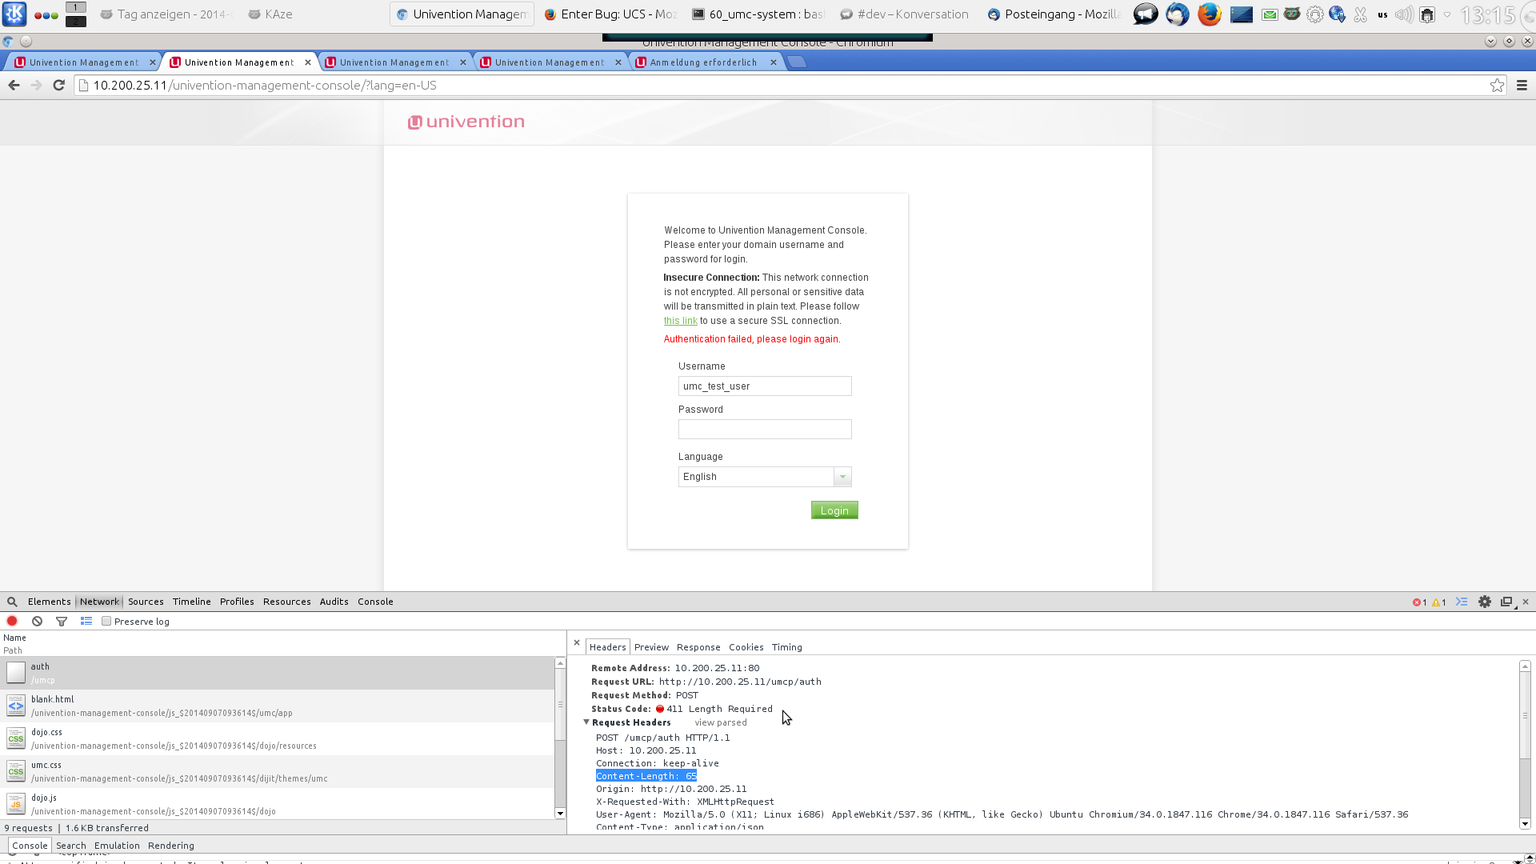This screenshot has height=864, width=1536.
Task: Follow the 'this link' SSL hyperlink
Action: 680,321
